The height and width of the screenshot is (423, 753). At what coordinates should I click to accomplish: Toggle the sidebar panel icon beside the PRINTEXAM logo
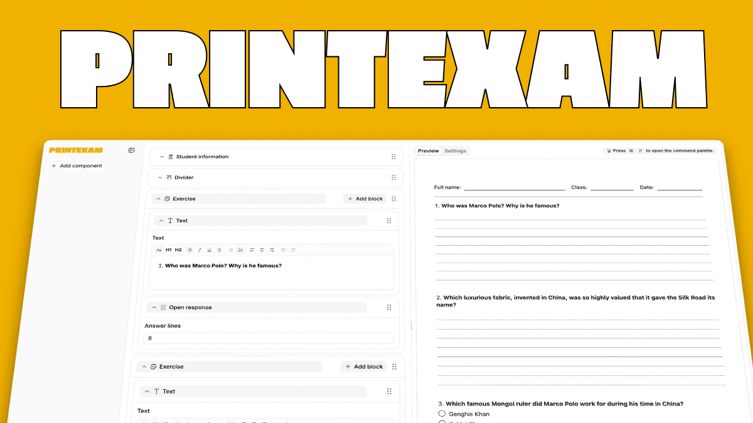[x=131, y=150]
